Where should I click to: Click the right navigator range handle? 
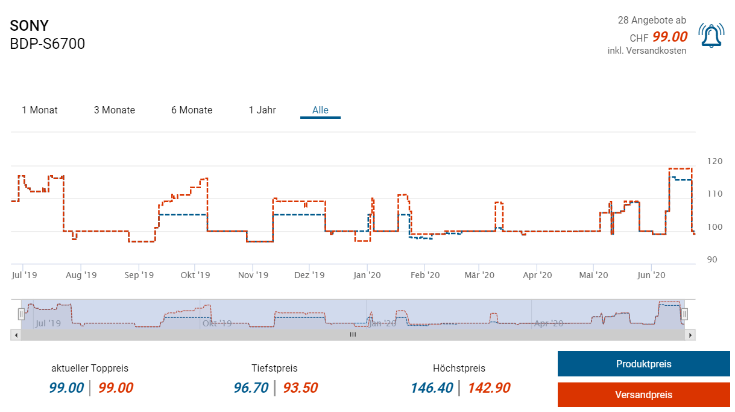[x=685, y=314]
